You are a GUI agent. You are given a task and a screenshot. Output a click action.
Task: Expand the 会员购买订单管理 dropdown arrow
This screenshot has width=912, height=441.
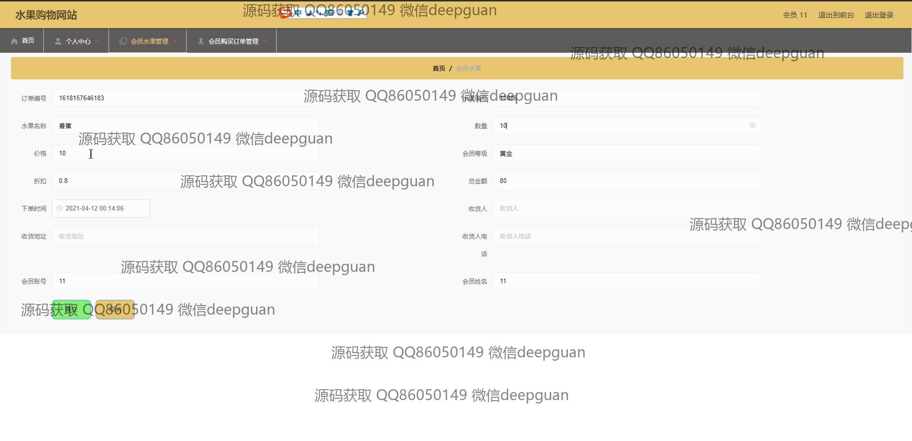click(265, 41)
